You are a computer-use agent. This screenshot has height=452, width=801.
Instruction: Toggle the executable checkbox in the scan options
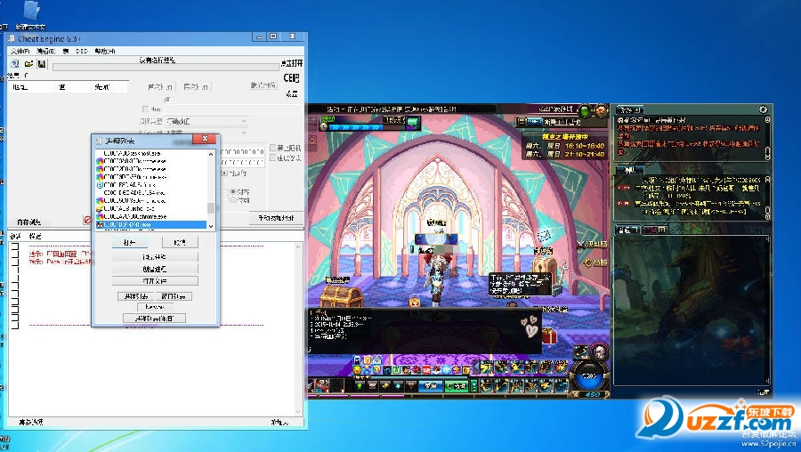pos(225,174)
